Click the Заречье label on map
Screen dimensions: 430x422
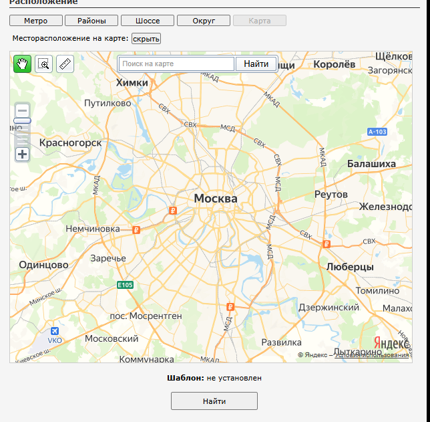108,258
